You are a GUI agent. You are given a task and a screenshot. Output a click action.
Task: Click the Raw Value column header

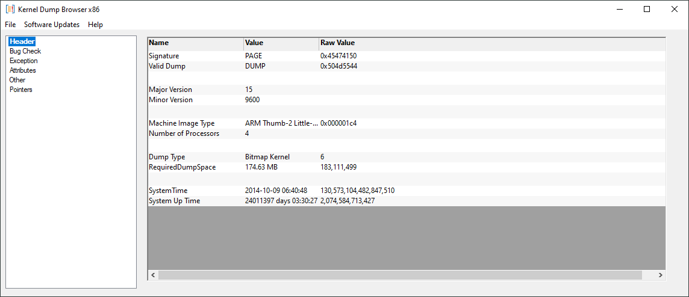point(337,43)
